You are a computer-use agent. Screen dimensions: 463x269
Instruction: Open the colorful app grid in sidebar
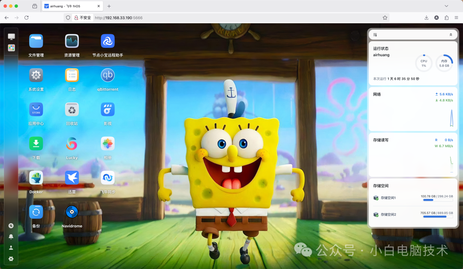pyautogui.click(x=11, y=48)
